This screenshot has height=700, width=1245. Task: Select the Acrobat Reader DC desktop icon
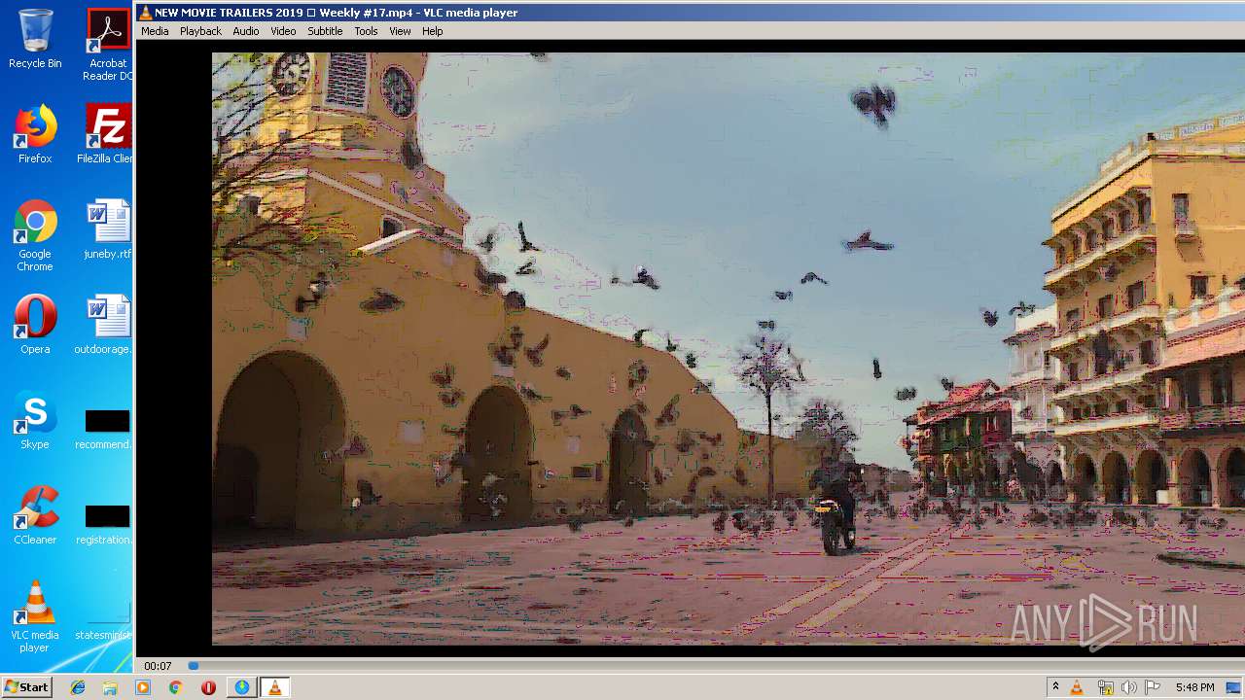pyautogui.click(x=108, y=45)
